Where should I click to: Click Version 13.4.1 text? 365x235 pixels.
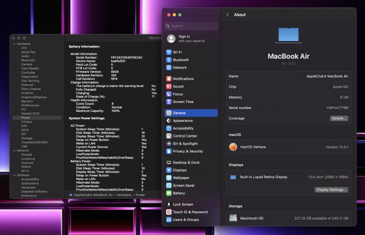pos(337,147)
